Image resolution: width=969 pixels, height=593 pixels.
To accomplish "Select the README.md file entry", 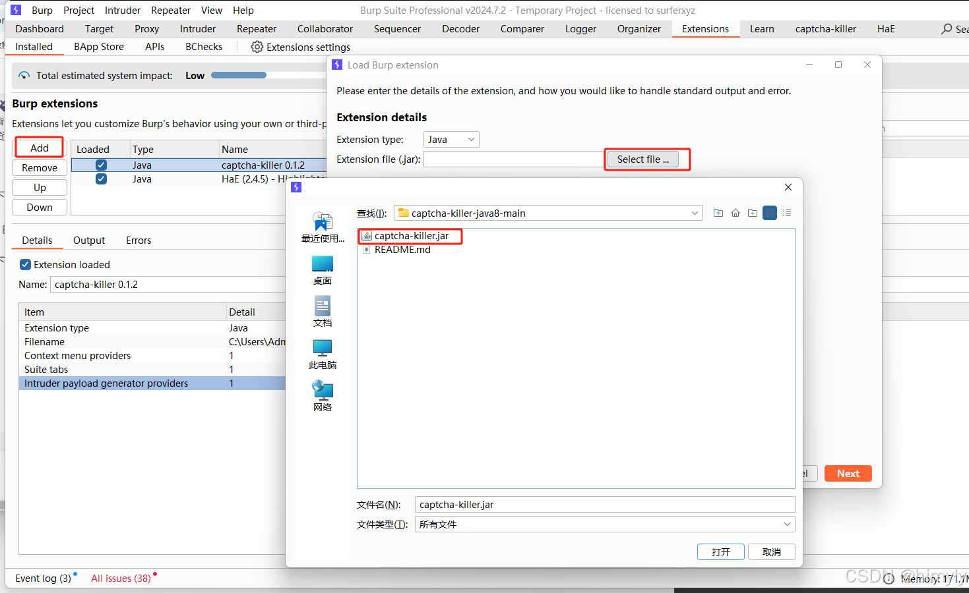I will tap(402, 250).
